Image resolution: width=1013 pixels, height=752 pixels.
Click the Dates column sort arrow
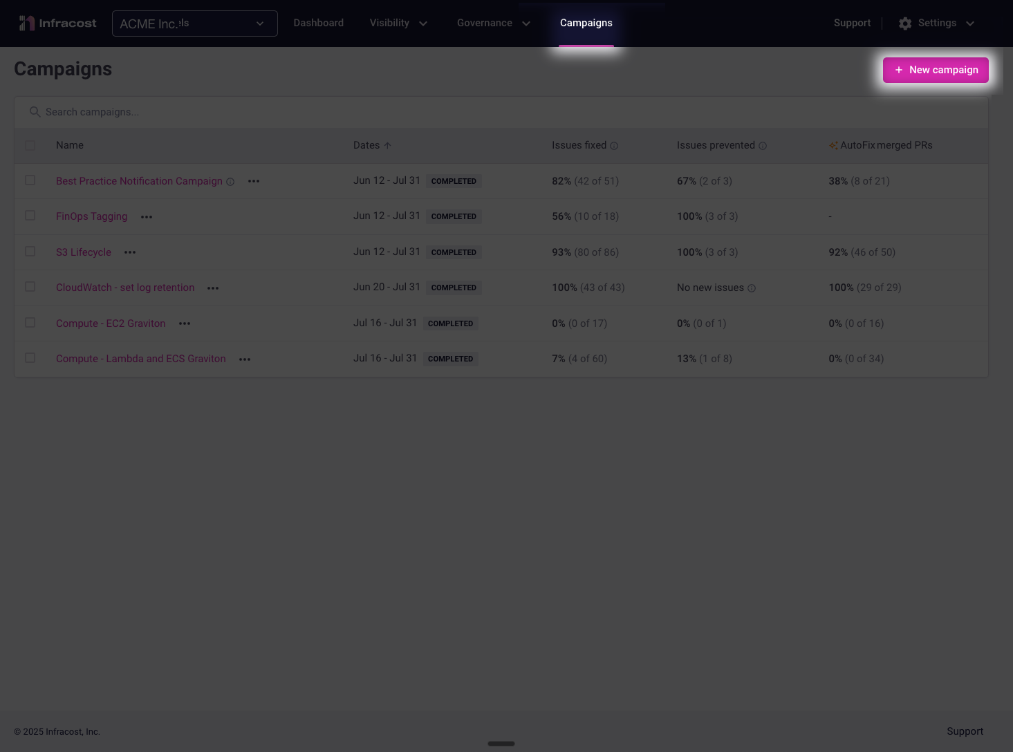(x=388, y=146)
